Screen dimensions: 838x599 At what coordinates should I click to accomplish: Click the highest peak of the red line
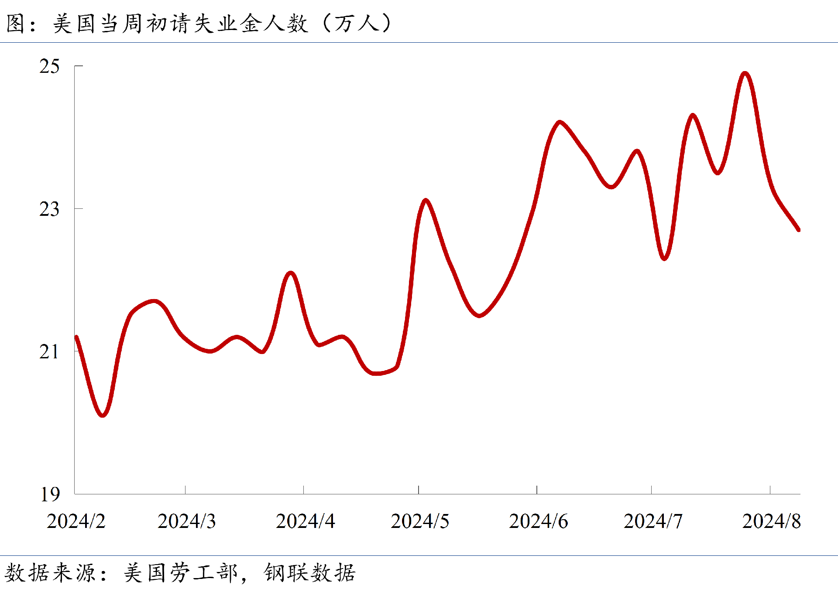(x=745, y=74)
